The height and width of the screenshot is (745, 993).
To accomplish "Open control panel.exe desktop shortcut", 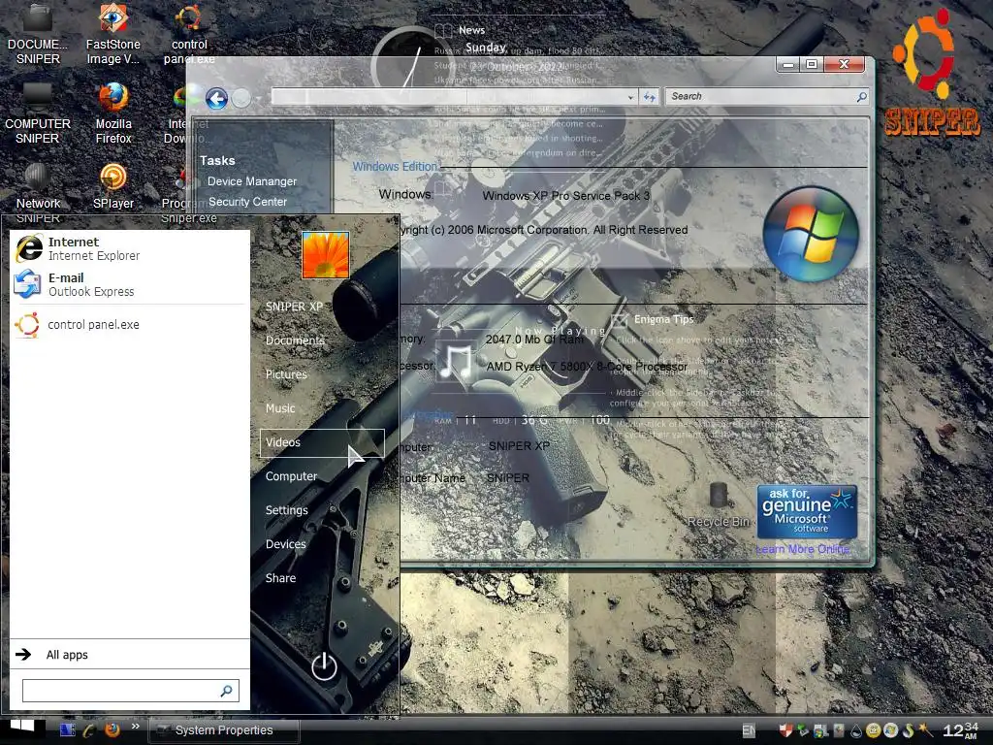I will [x=189, y=34].
